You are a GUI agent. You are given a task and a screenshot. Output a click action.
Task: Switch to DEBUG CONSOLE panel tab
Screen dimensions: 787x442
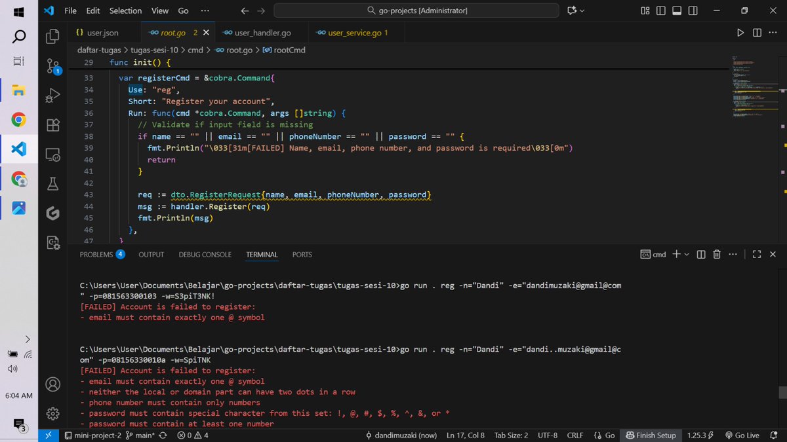point(205,254)
